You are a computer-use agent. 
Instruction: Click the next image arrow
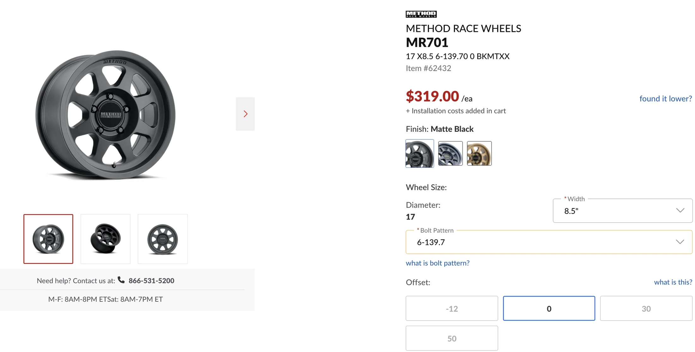click(x=245, y=114)
